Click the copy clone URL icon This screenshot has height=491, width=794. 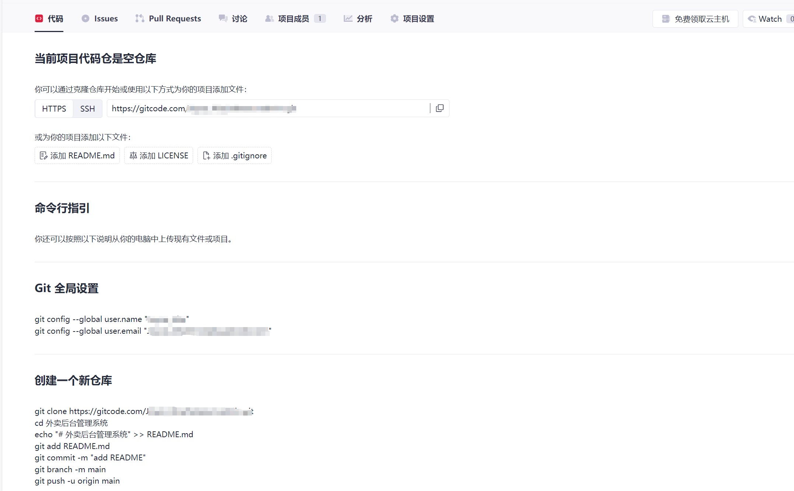pos(440,108)
